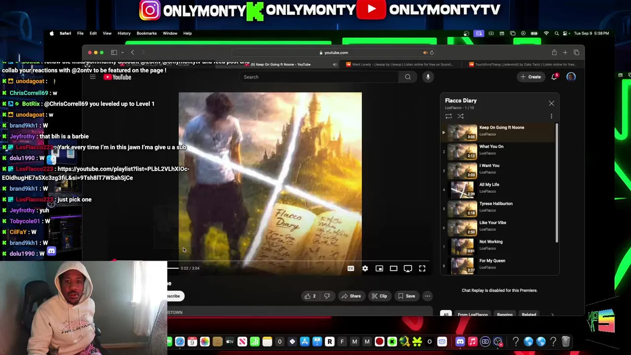The width and height of the screenshot is (631, 355).
Task: Toggle closed captions on the video
Action: (x=351, y=268)
